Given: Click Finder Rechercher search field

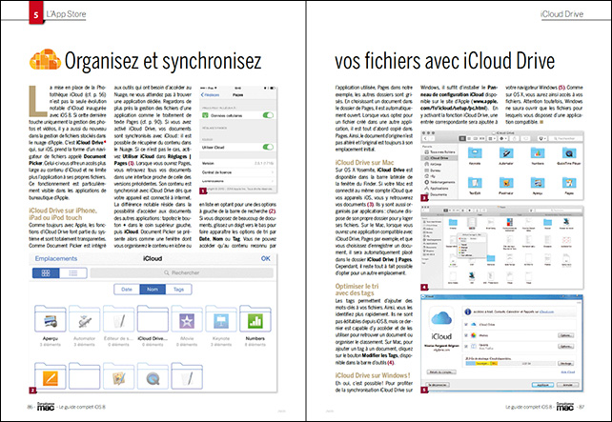Looking at the screenshot, I should coord(565,138).
